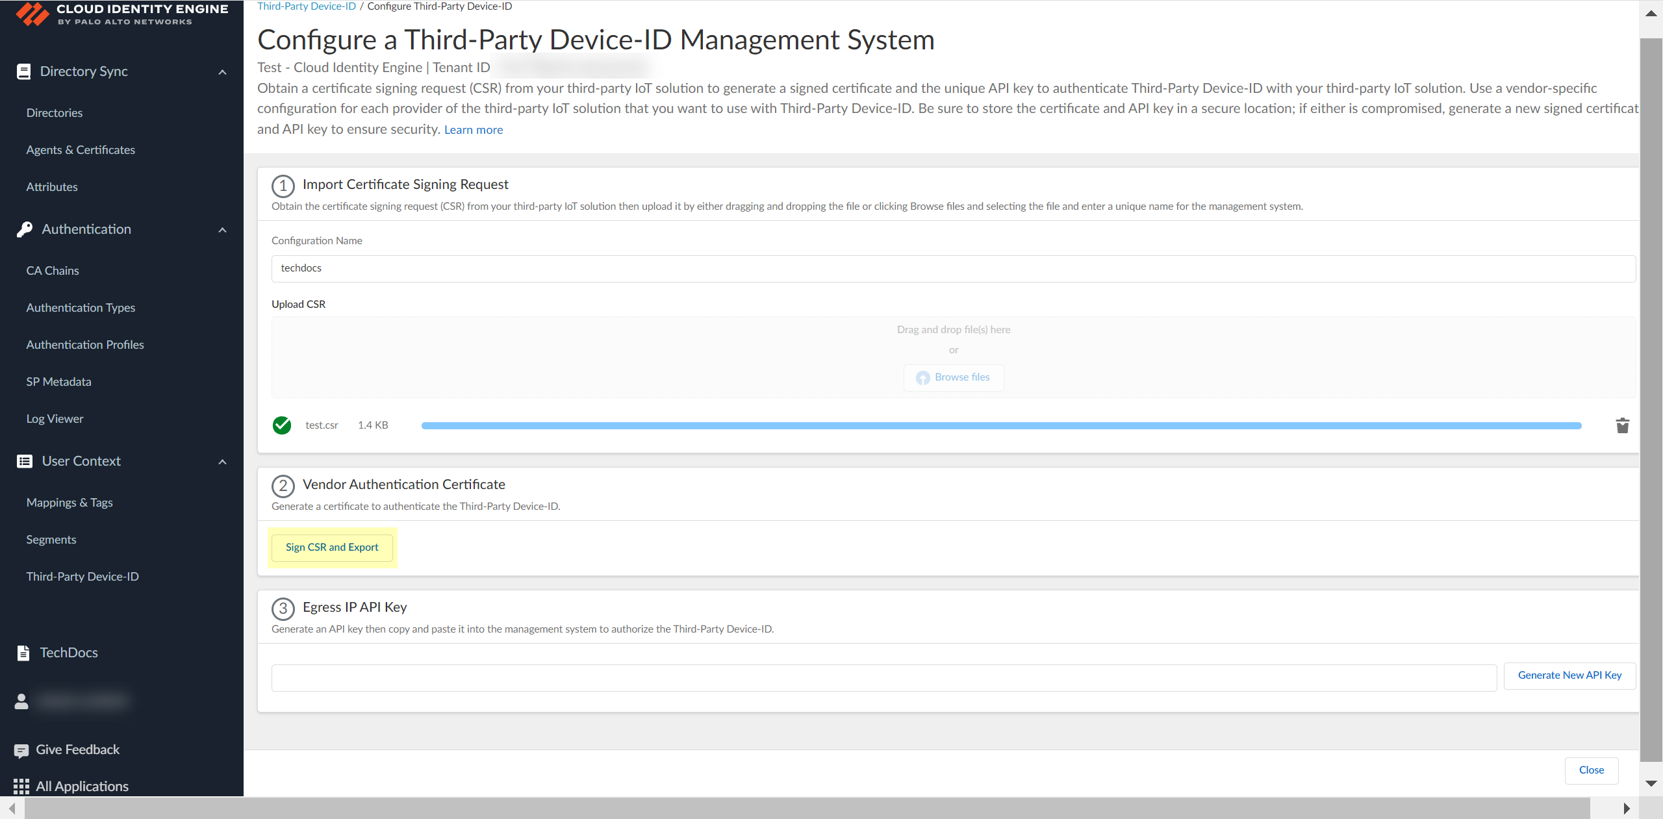This screenshot has width=1663, height=819.
Task: Click the Configuration Name input field
Action: point(953,268)
